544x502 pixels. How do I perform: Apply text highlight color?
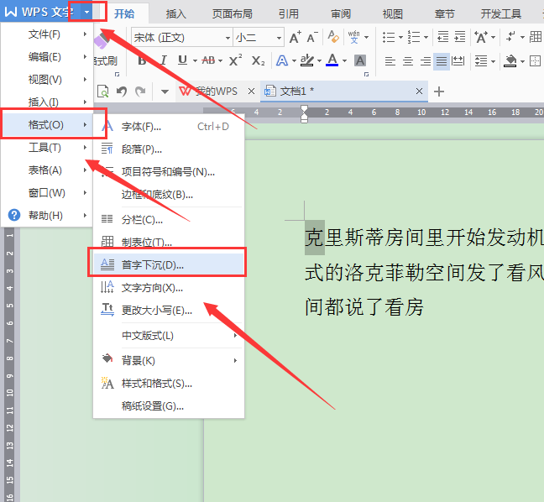coord(307,60)
